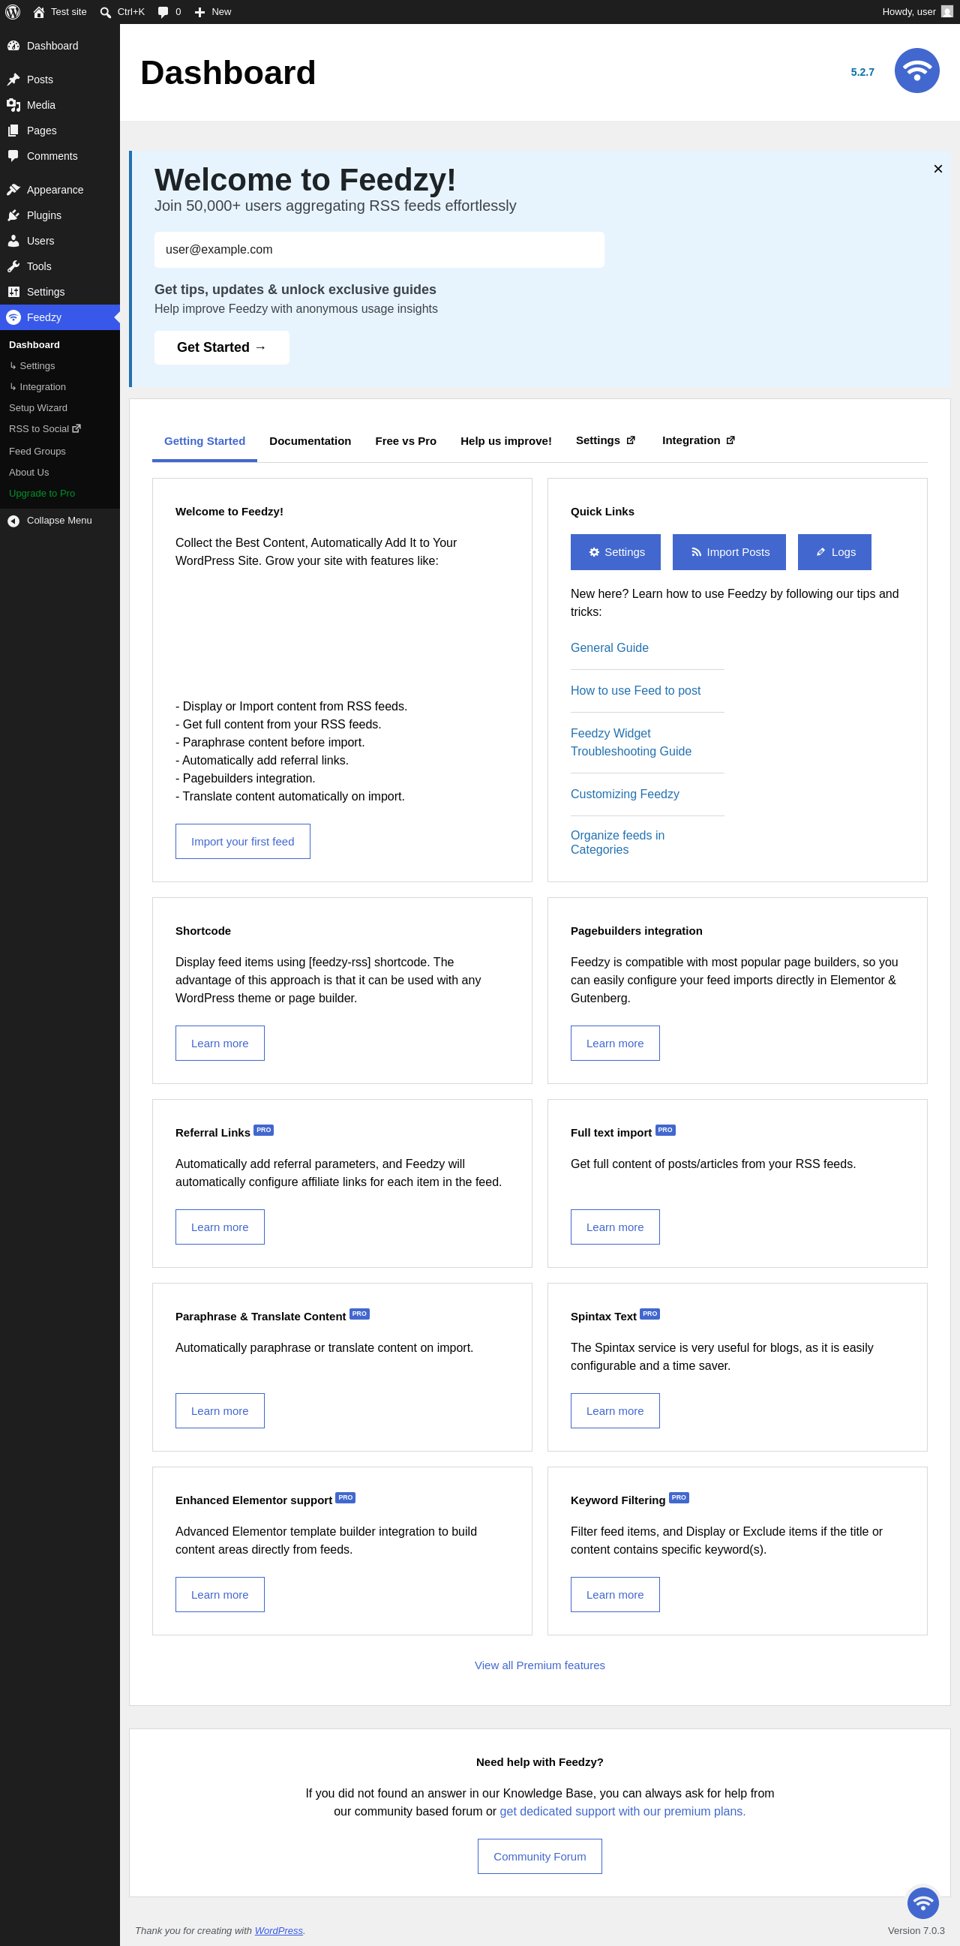Select Feedzy in the sidebar menu
Screen dimensions: 960x1946
(x=60, y=318)
